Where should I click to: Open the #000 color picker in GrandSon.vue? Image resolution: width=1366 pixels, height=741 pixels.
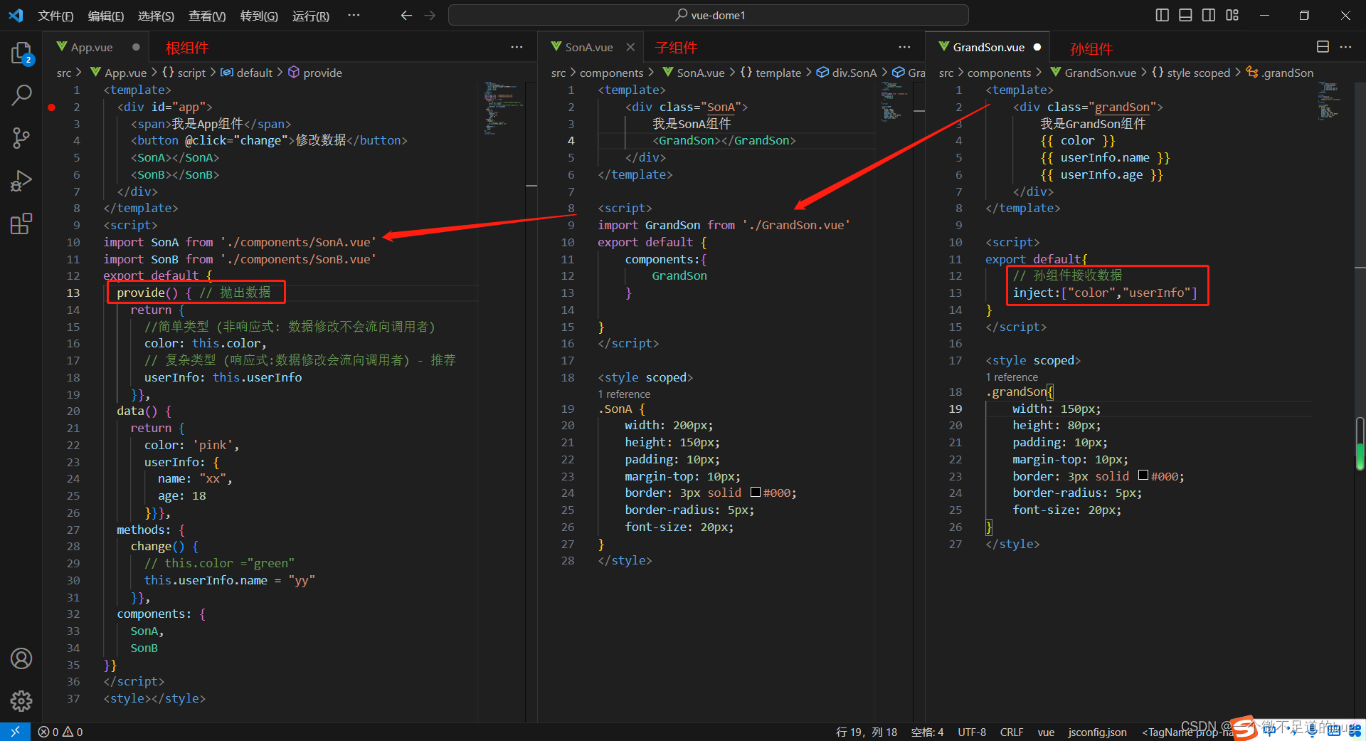(x=1143, y=475)
